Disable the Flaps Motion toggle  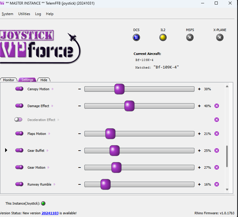coord(19,133)
